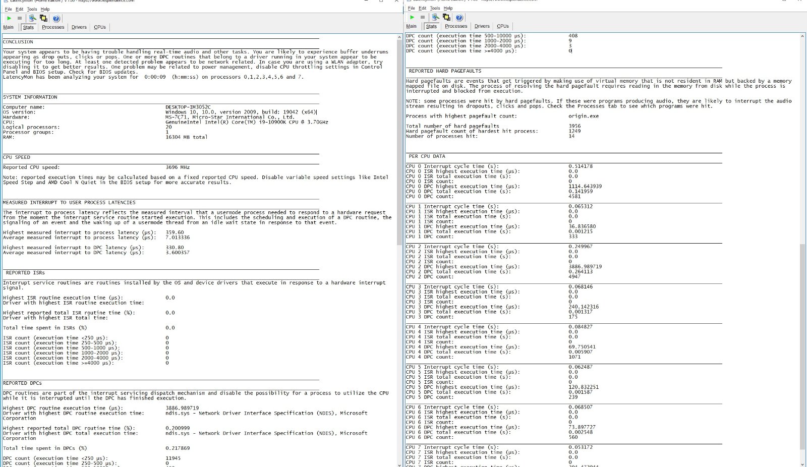Open File menu in left window
This screenshot has height=467, width=807.
coord(8,9)
